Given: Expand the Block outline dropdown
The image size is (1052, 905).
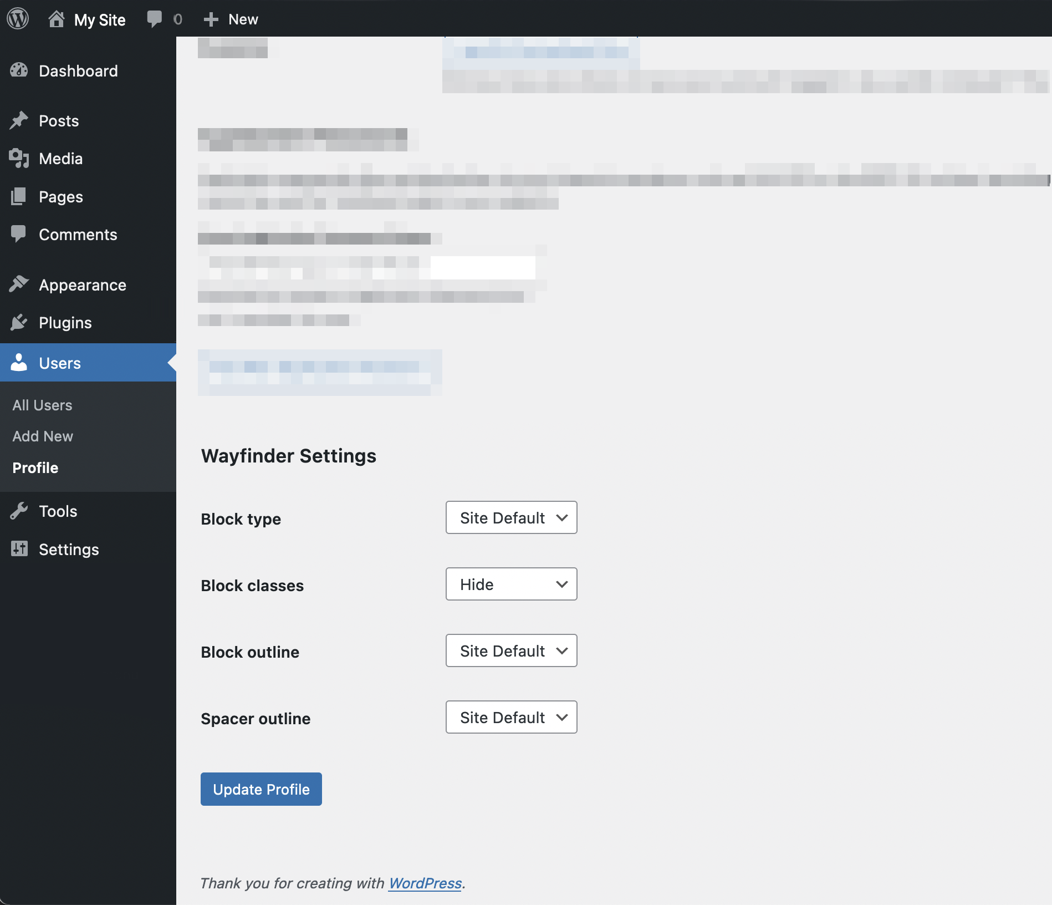Looking at the screenshot, I should click(511, 650).
